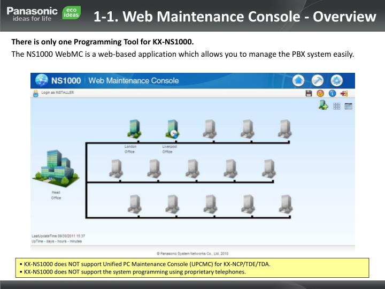The height and width of the screenshot is (289, 385).
Task: Click the blue information icon
Action: click(x=332, y=93)
